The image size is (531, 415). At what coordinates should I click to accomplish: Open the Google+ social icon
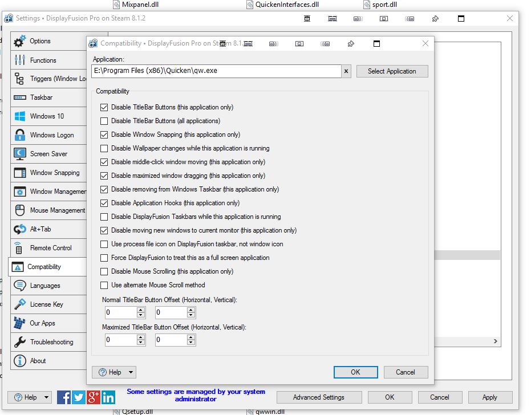[94, 397]
